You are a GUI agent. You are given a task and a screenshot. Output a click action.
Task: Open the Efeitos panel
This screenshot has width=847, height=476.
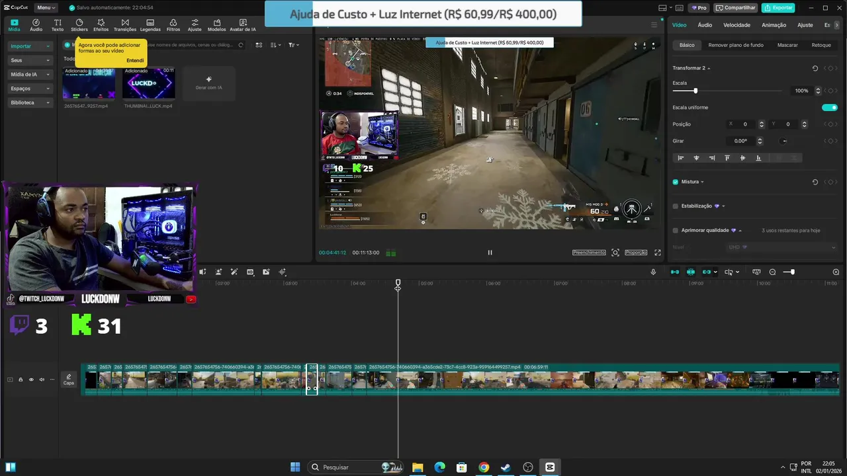click(101, 25)
